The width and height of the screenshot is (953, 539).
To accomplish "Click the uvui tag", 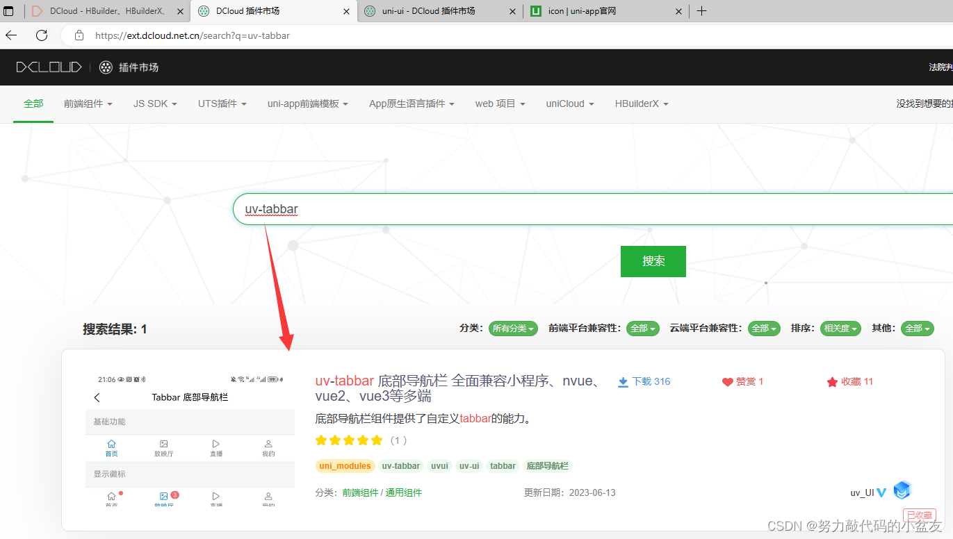I will (x=439, y=466).
